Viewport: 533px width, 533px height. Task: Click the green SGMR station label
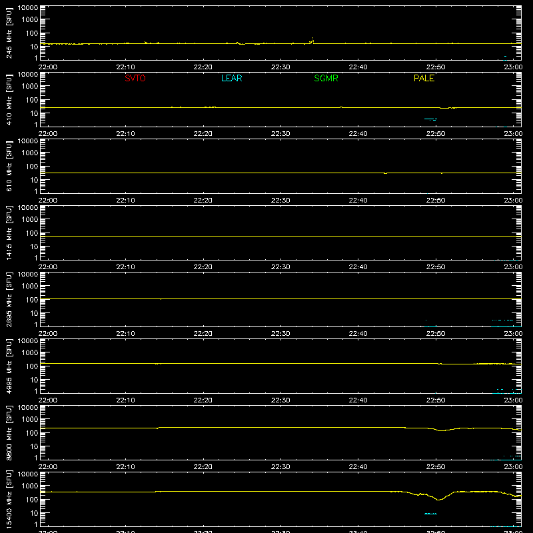tap(326, 78)
